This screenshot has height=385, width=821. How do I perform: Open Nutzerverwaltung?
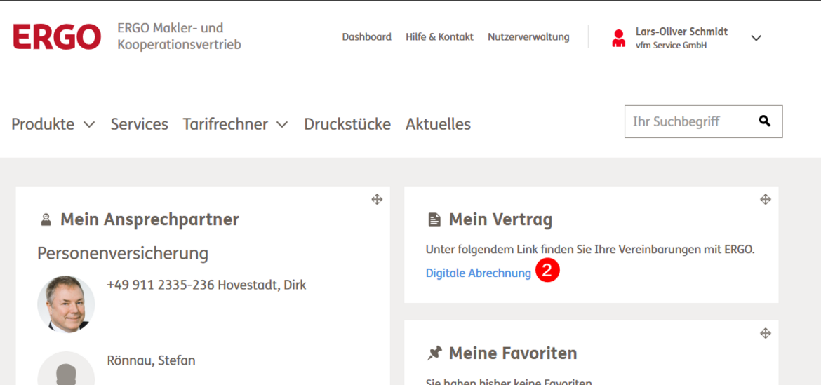click(528, 37)
